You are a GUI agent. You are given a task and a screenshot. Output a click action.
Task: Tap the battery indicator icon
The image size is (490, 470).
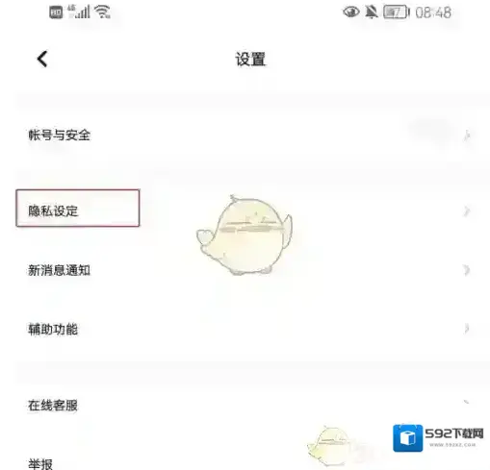pyautogui.click(x=397, y=12)
